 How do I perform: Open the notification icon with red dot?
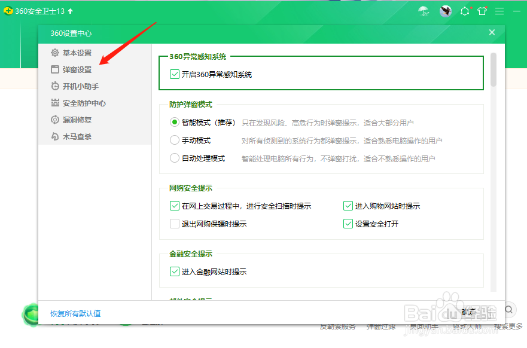click(x=465, y=11)
